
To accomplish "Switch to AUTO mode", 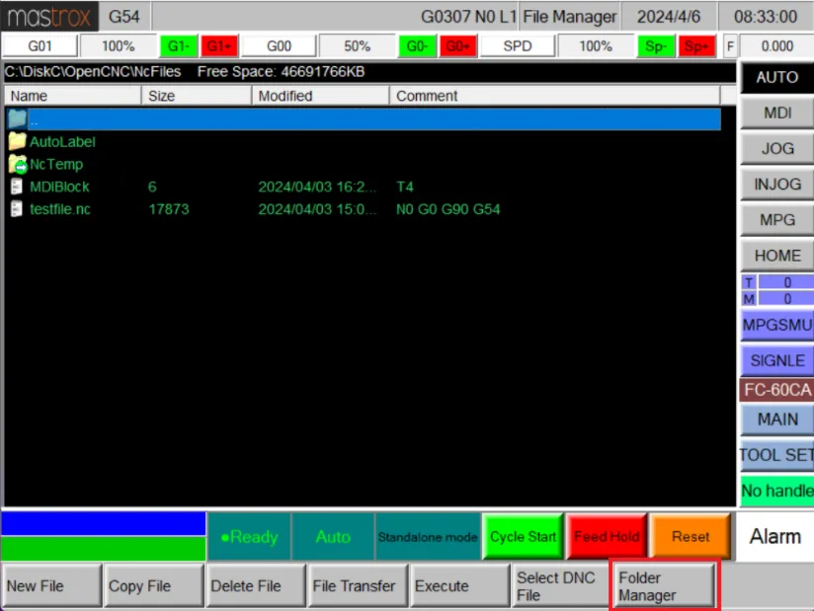I will pyautogui.click(x=776, y=77).
